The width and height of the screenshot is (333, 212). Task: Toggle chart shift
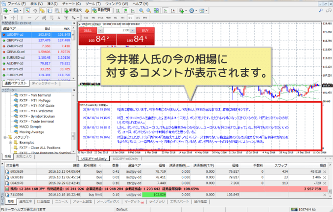(x=173, y=11)
